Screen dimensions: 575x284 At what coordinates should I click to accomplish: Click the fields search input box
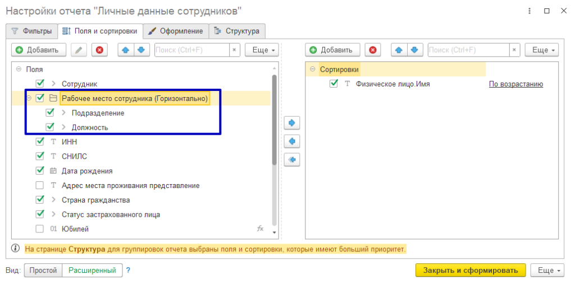191,50
